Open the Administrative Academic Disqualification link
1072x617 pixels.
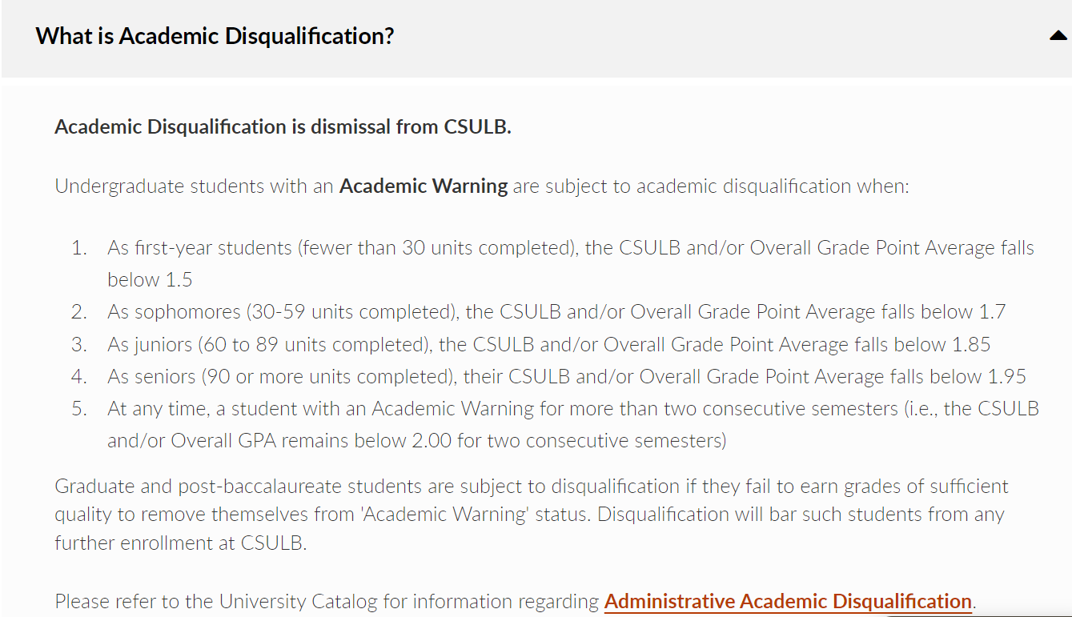tap(787, 601)
